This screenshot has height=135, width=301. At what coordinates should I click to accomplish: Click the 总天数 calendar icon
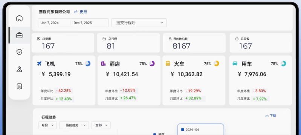237,39
